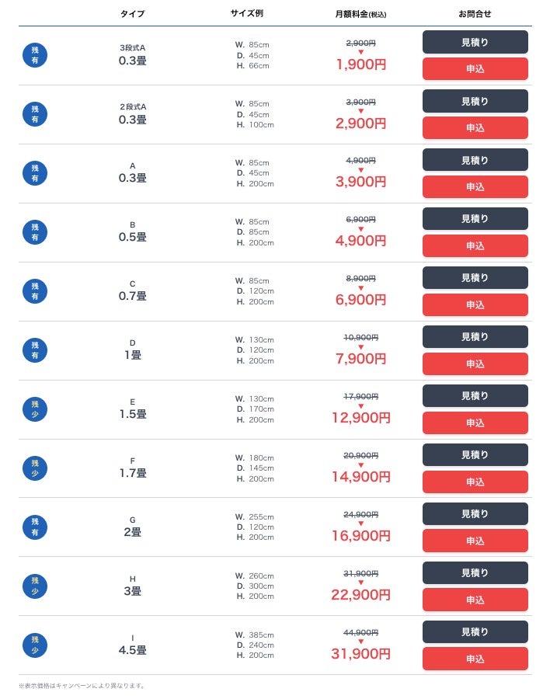Click the 残有 badge for type G

(35, 527)
